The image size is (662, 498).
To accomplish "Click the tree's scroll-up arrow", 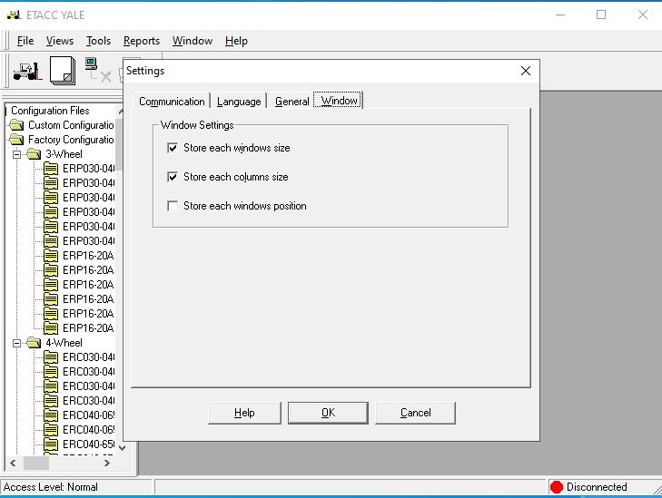I will click(121, 112).
